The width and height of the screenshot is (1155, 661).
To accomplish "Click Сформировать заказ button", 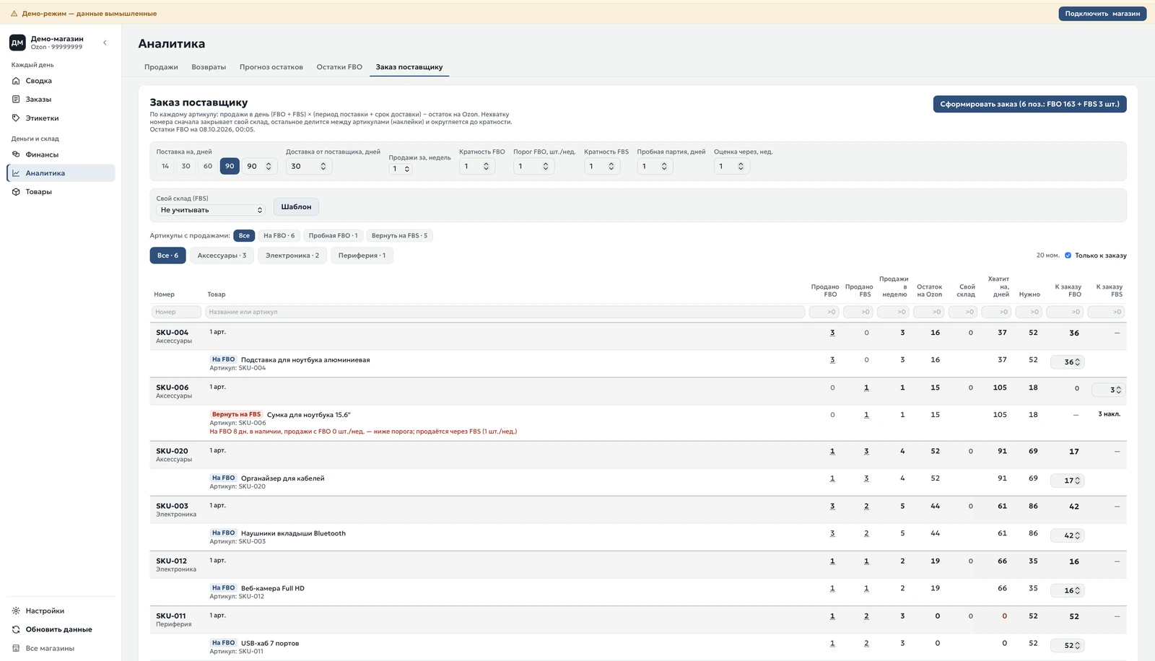I will (x=1029, y=104).
